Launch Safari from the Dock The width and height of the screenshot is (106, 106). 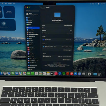pos(9,73)
